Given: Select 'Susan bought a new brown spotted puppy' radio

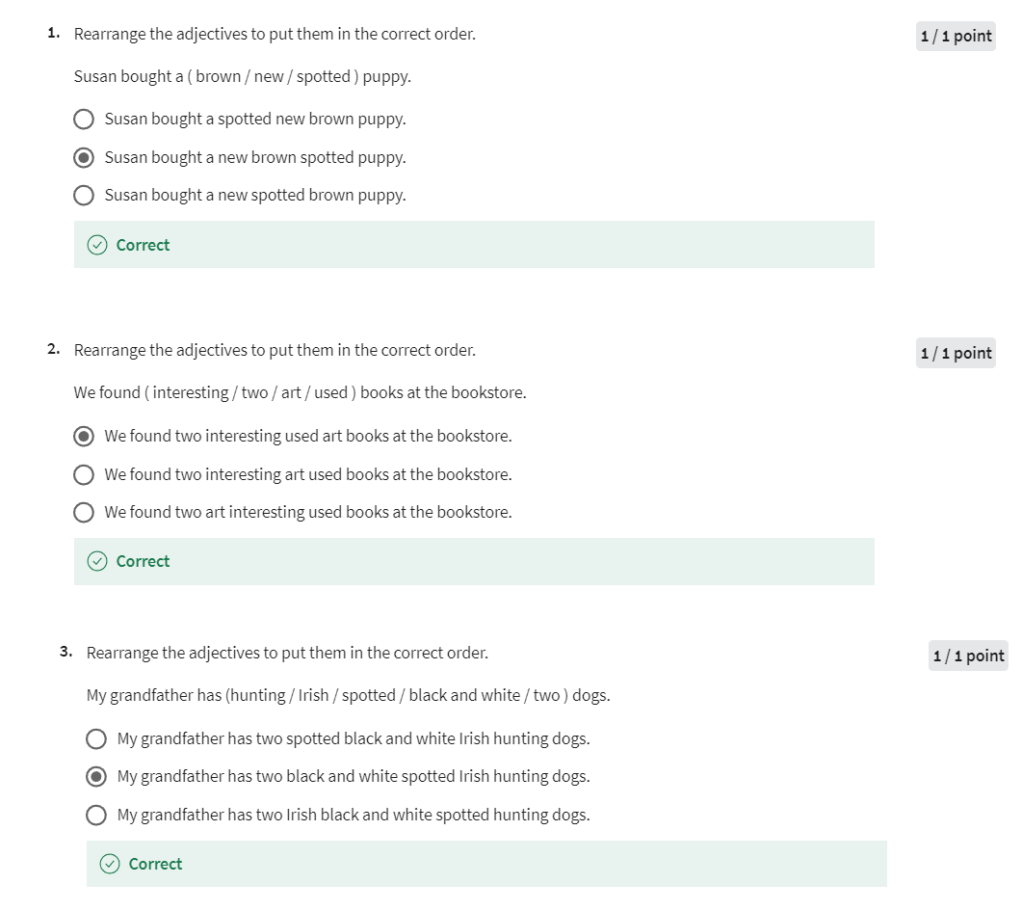Looking at the screenshot, I should (84, 158).
